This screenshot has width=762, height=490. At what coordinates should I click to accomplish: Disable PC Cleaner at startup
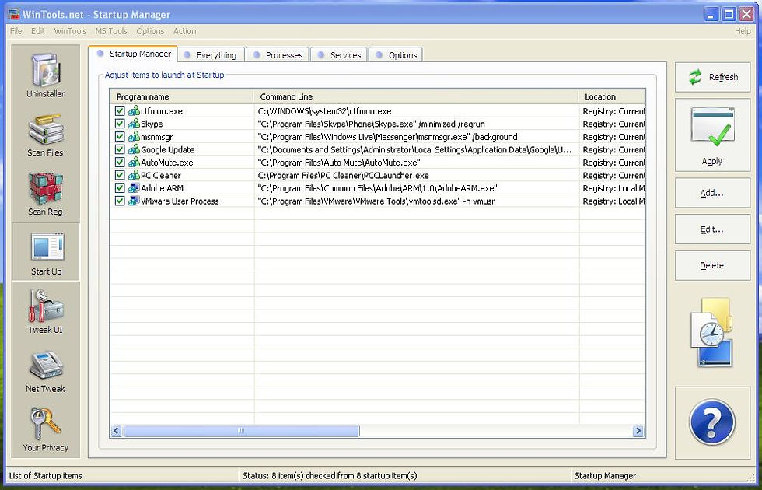120,175
